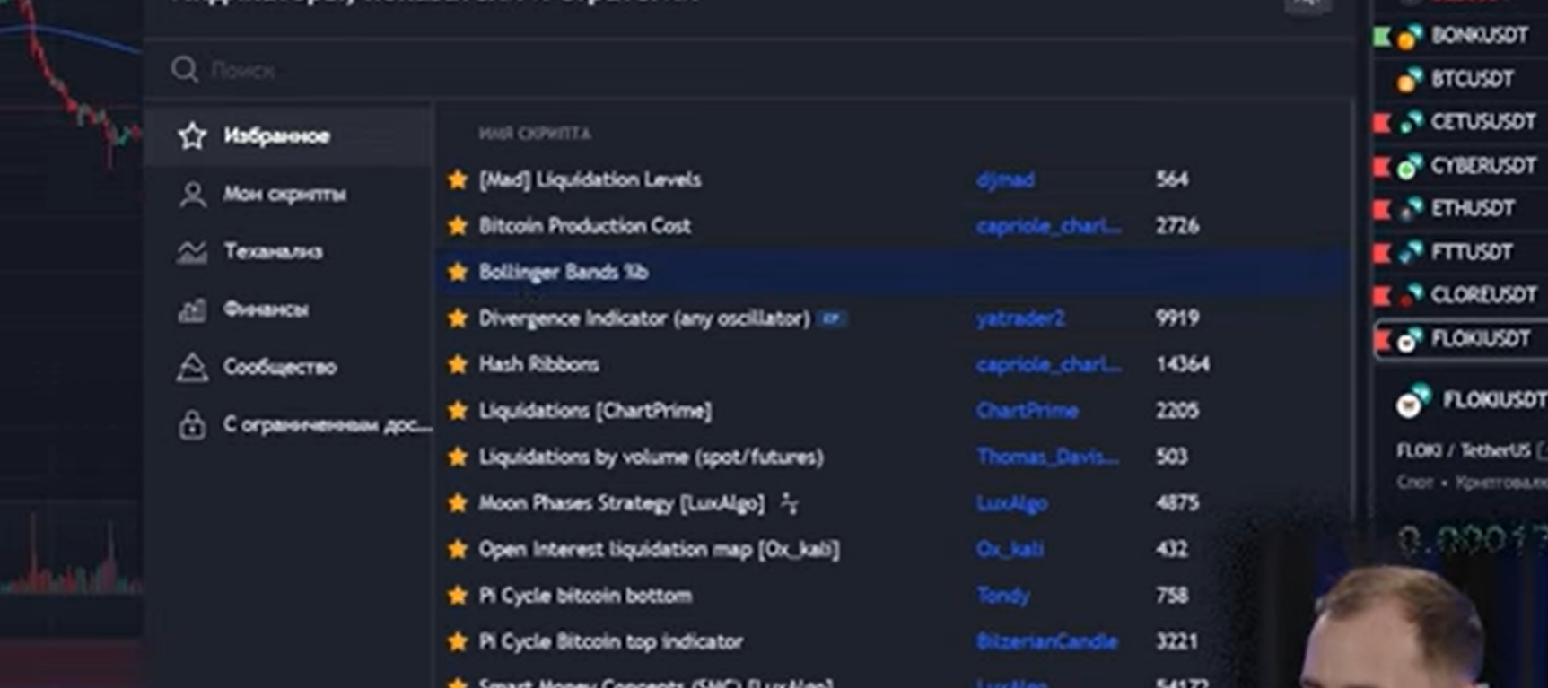This screenshot has width=1548, height=688.
Task: Click the Moon Phases Strategy icon
Action: [x=789, y=503]
